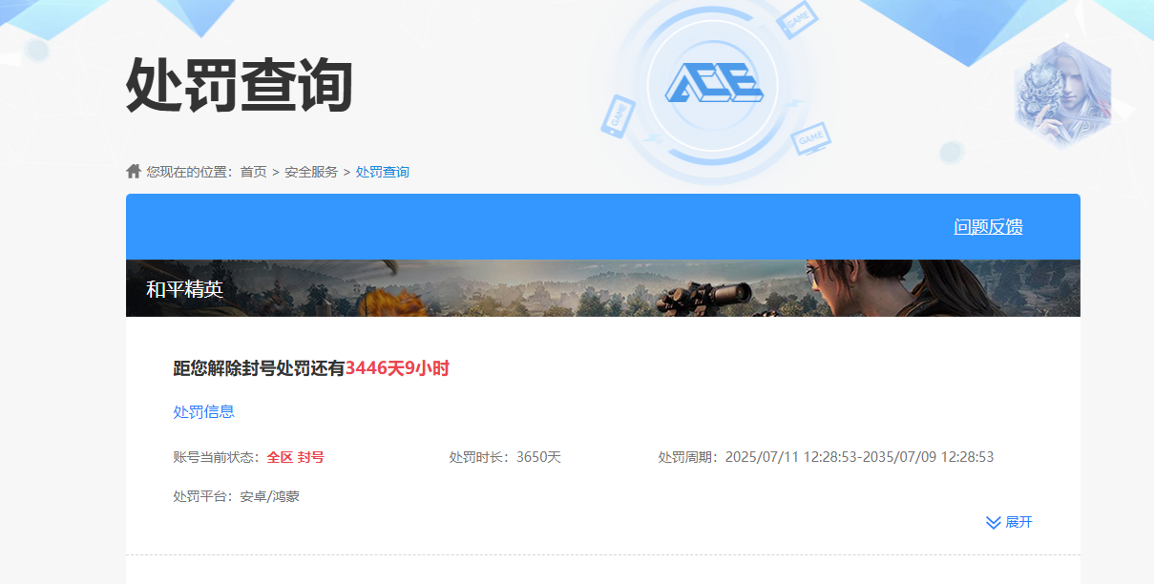Click the ACE logo in the header
Viewport: 1154px width, 584px height.
click(x=713, y=86)
